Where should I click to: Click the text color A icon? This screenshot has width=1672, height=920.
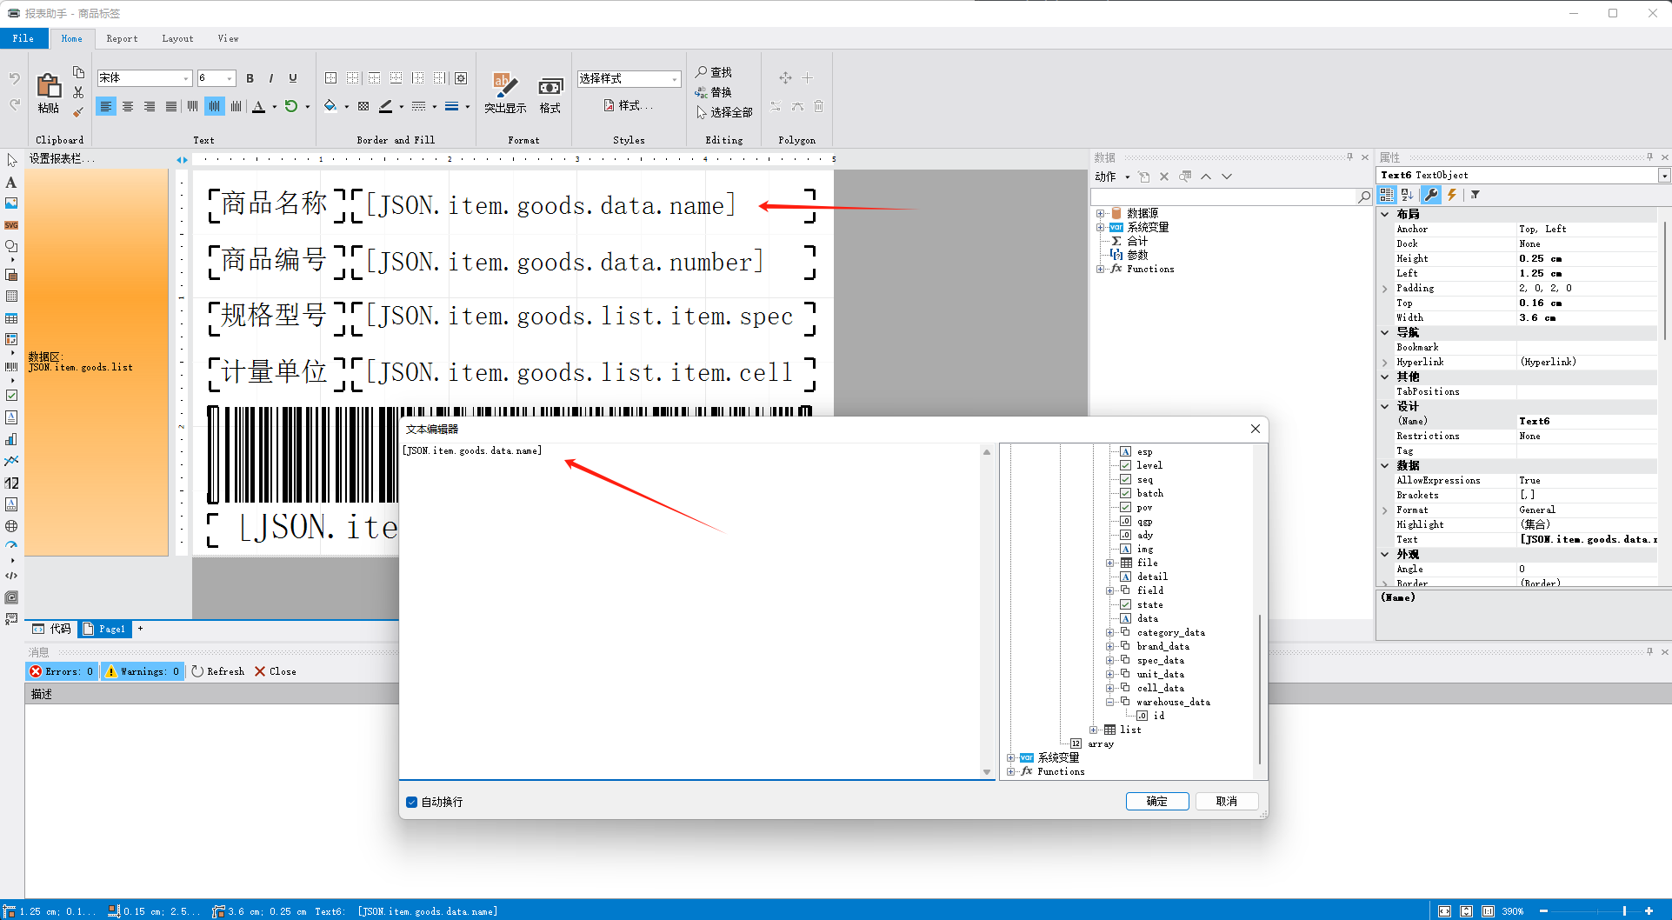(258, 107)
